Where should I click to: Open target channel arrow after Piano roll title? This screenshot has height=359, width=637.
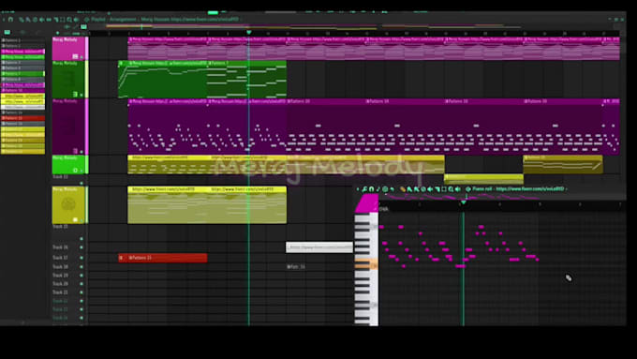pos(567,189)
